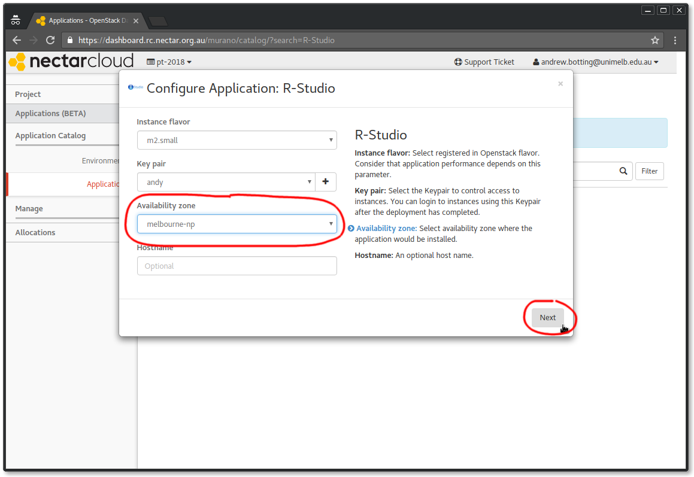This screenshot has width=694, height=477.
Task: Add a new key pair via plus icon
Action: point(325,181)
